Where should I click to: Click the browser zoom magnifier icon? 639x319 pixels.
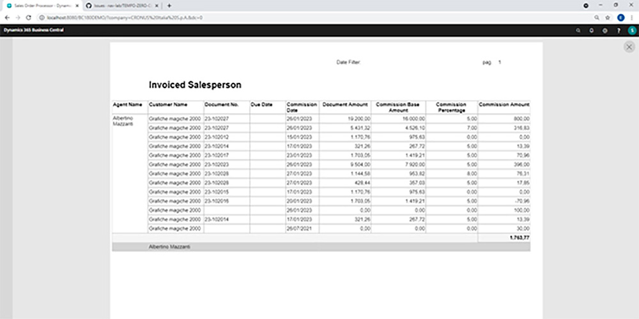coord(597,17)
